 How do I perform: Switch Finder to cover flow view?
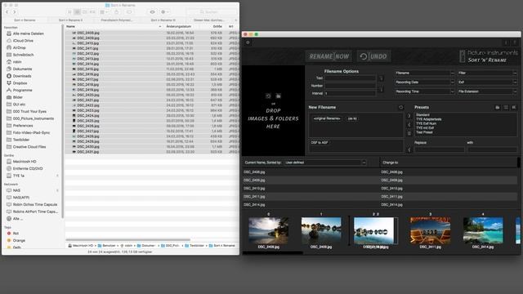(x=92, y=12)
